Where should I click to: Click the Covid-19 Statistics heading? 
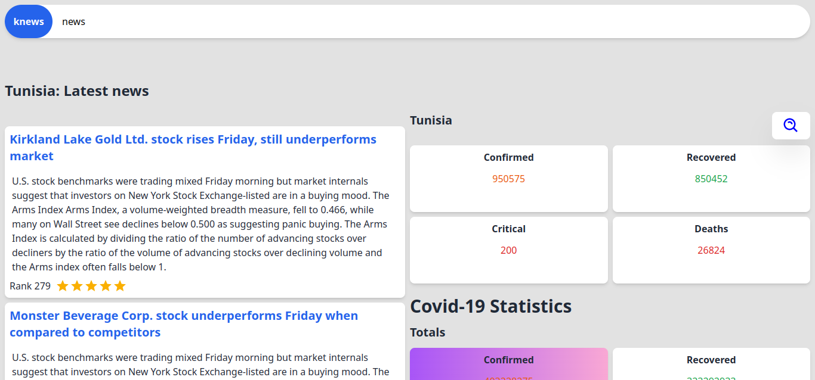pos(490,306)
